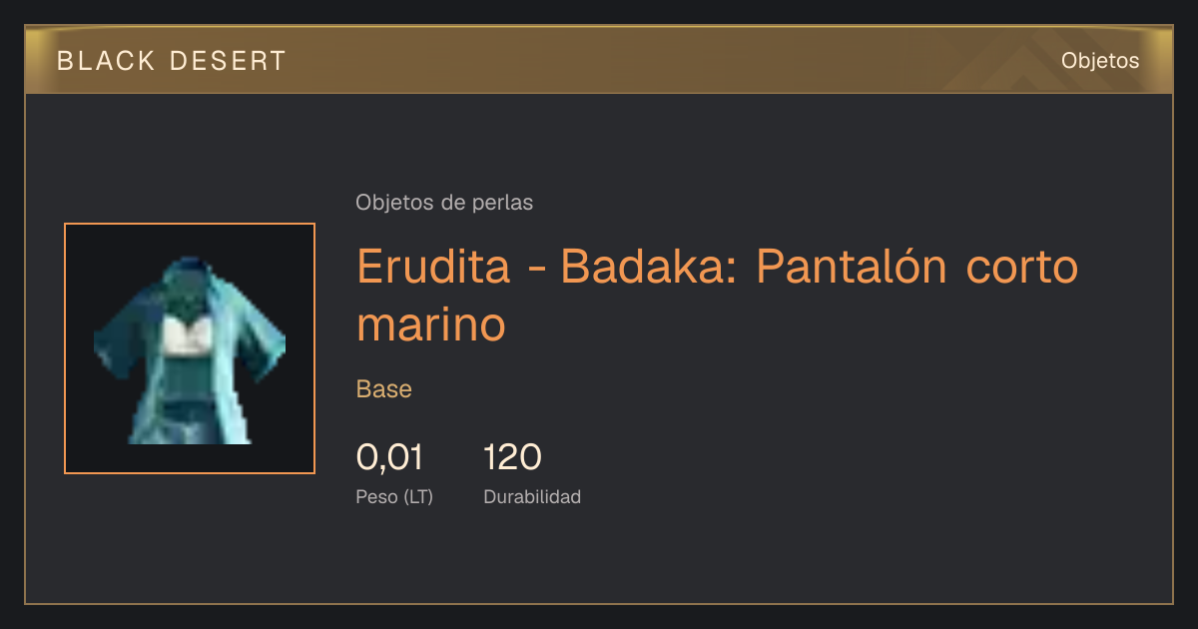Click the Peso (LT) label
Image resolution: width=1198 pixels, height=629 pixels.
click(x=394, y=496)
